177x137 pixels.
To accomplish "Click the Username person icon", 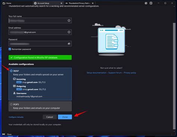I will (15, 93).
